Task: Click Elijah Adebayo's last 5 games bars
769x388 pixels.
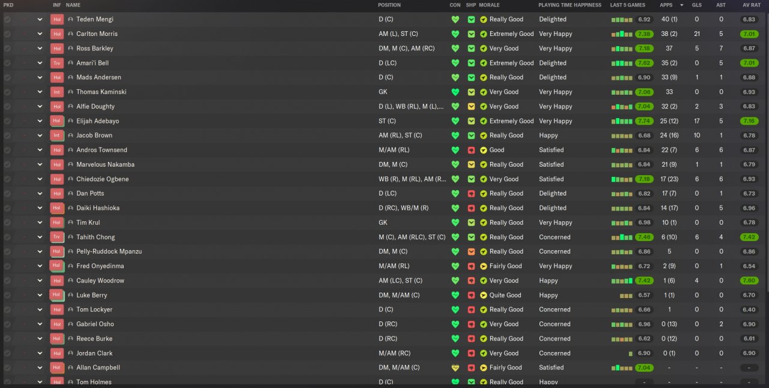Action: click(x=622, y=121)
